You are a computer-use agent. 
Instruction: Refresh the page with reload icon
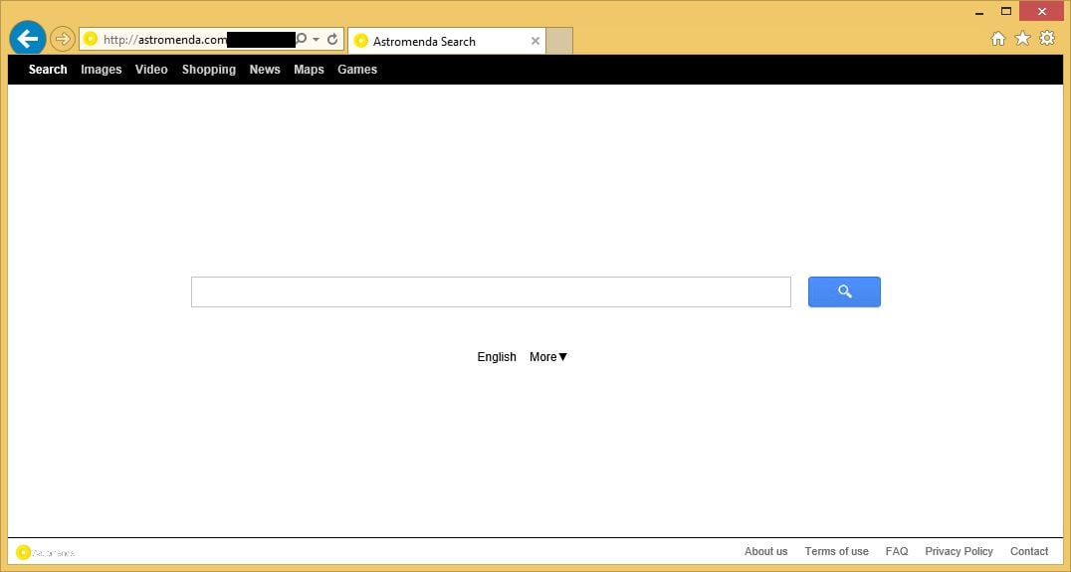(x=332, y=39)
